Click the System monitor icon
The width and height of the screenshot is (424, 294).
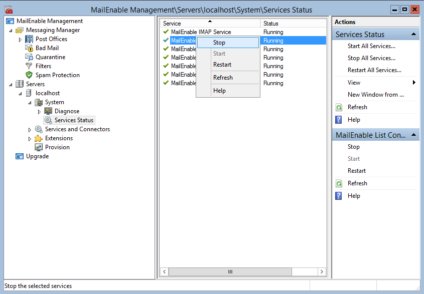39,102
